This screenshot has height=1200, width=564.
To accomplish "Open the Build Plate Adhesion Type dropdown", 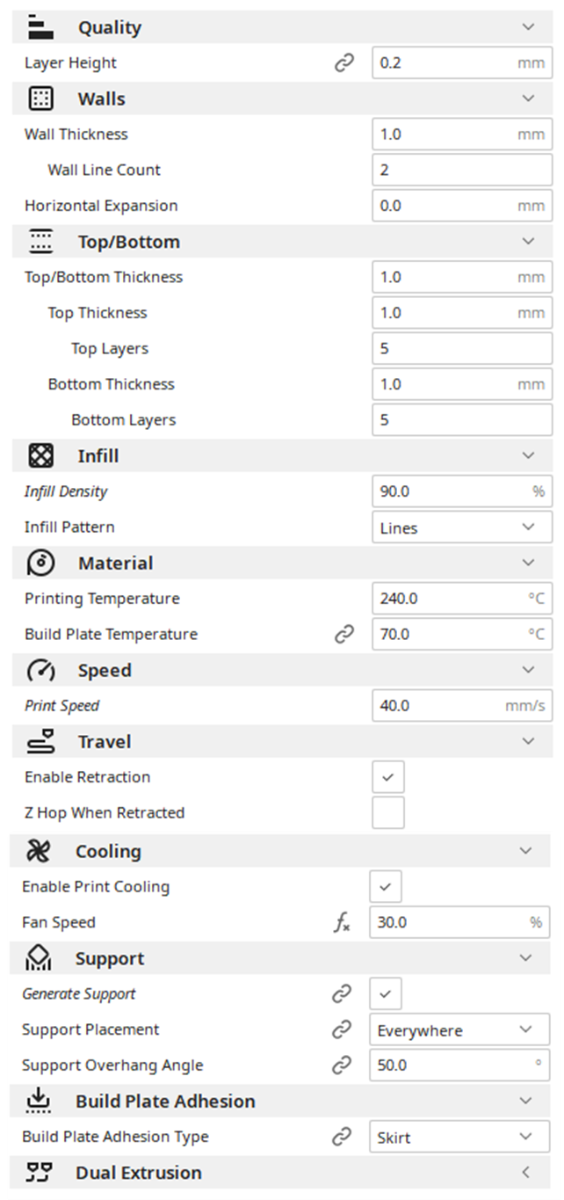I will pyautogui.click(x=459, y=1137).
